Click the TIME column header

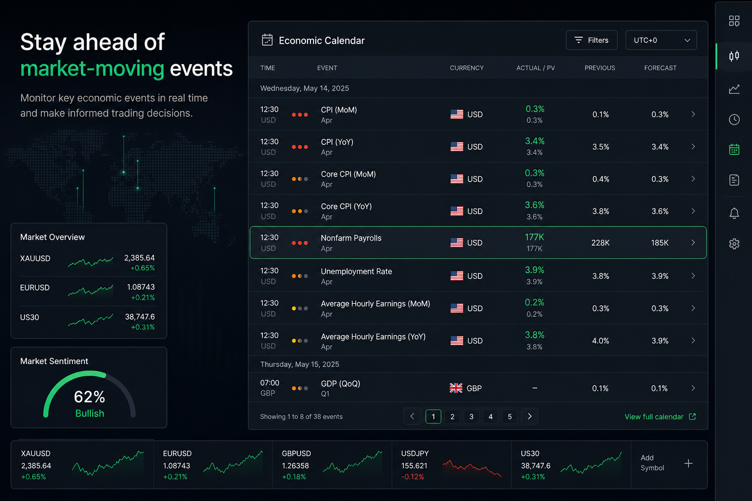tap(268, 68)
